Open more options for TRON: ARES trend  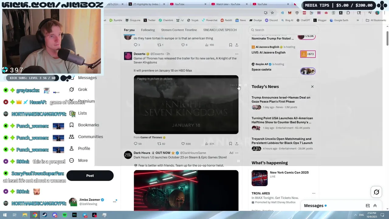pos(314,193)
